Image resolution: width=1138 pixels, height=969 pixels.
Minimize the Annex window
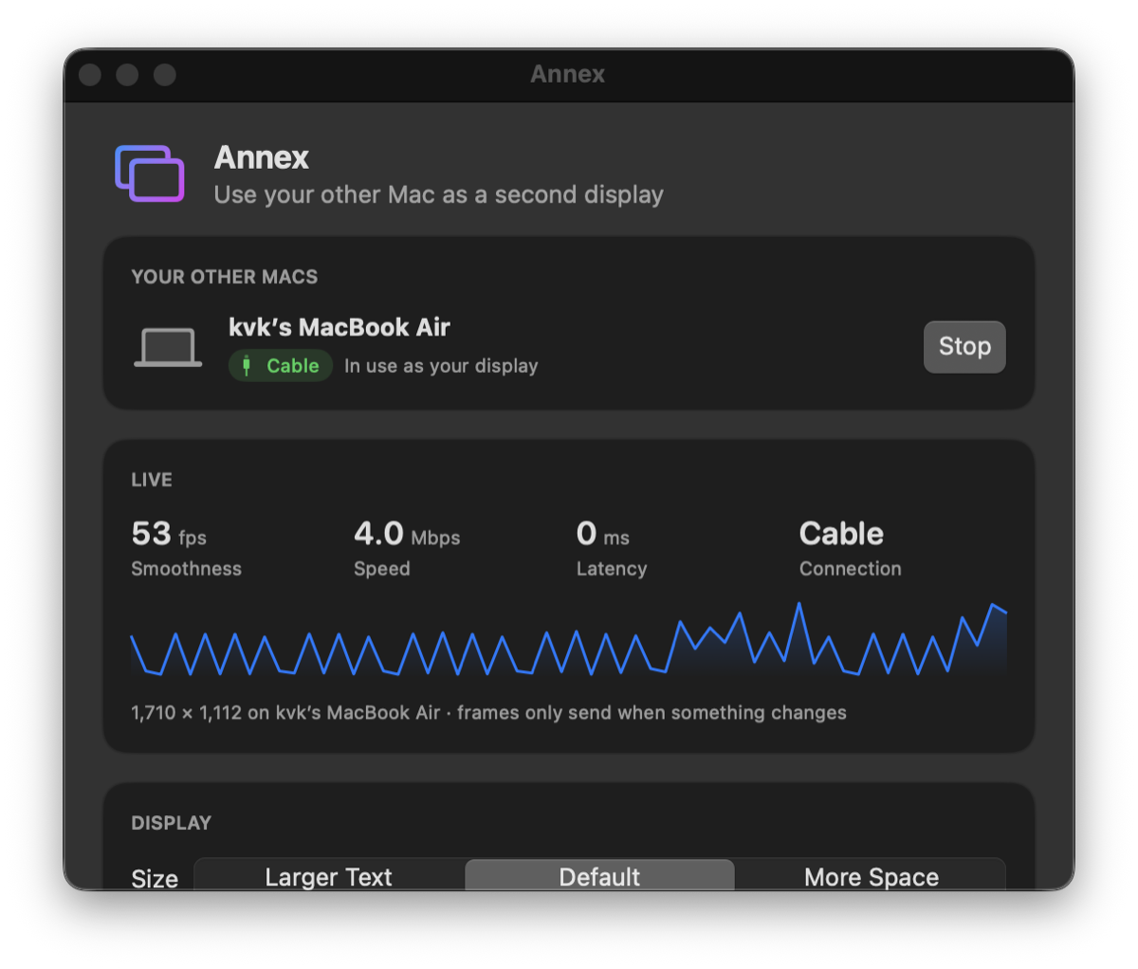(x=127, y=75)
